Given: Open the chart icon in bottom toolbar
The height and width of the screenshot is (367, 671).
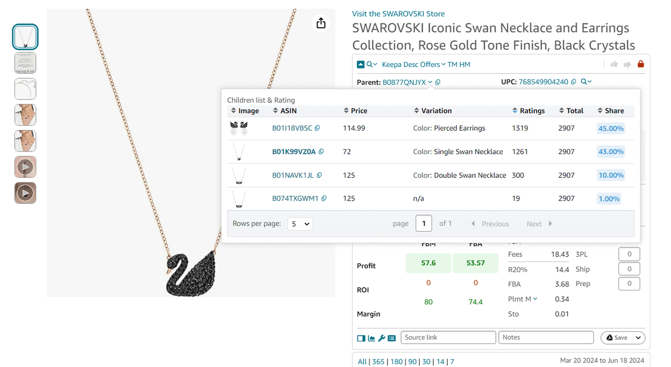Looking at the screenshot, I should click(x=371, y=338).
